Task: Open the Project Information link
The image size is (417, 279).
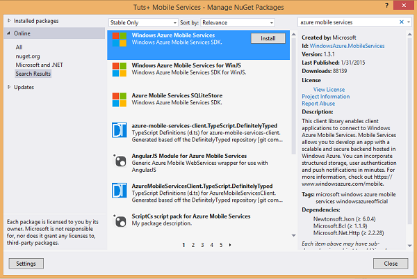Action: pos(325,97)
